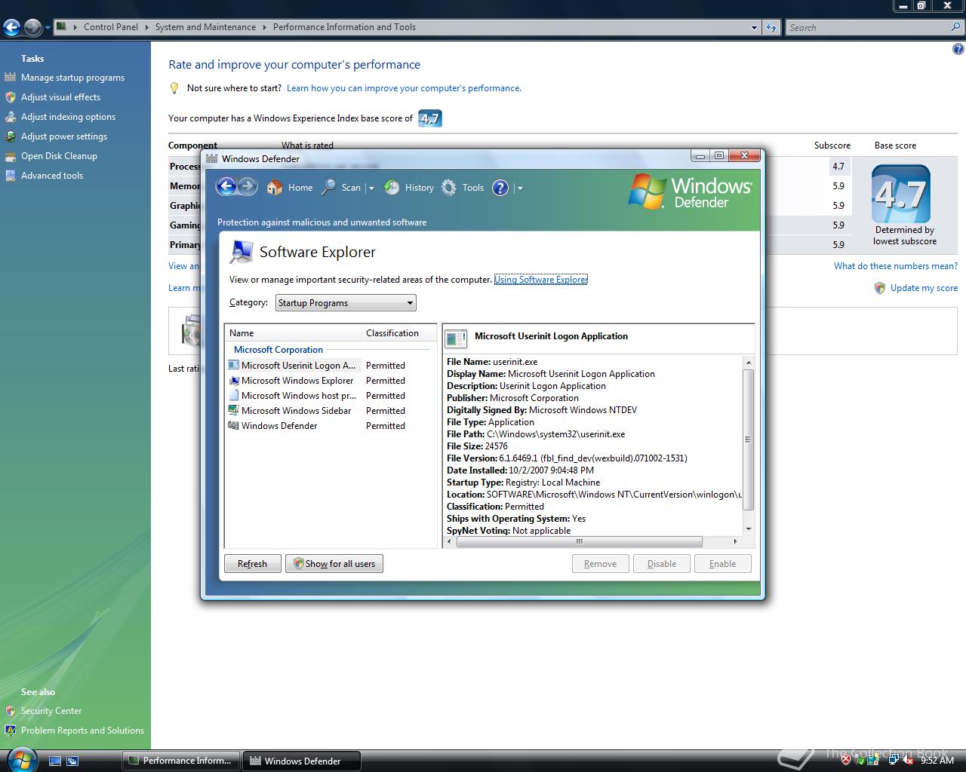The height and width of the screenshot is (772, 966).
Task: Click the Control Panel breadcrumb
Action: (111, 27)
